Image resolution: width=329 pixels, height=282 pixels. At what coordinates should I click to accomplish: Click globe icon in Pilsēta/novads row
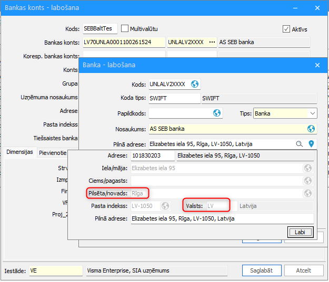tap(308, 193)
